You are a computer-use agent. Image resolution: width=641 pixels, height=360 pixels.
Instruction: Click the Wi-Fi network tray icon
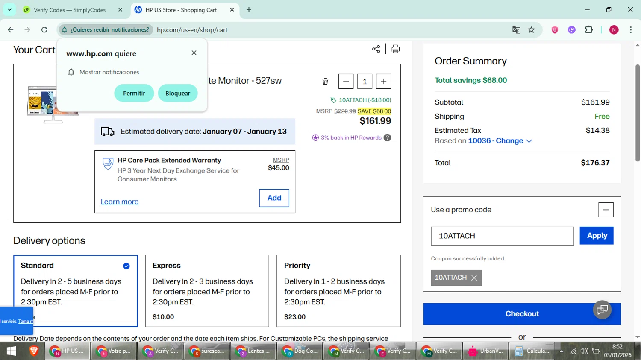pyautogui.click(x=573, y=351)
